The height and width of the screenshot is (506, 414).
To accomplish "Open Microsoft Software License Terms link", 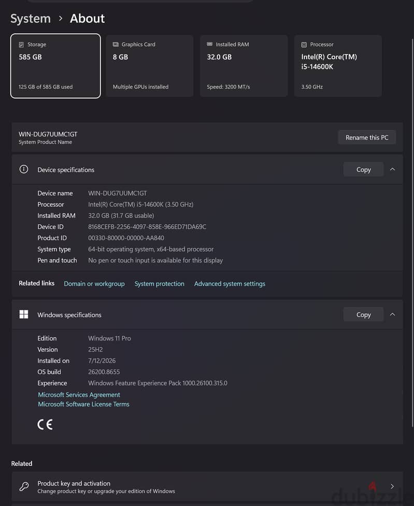I will 84,404.
